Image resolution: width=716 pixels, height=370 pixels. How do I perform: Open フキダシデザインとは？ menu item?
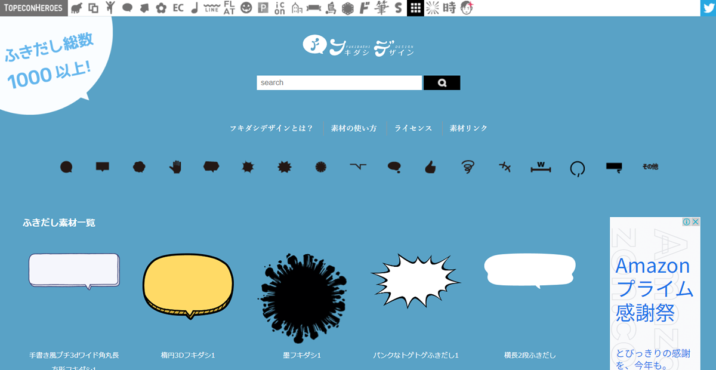[271, 128]
